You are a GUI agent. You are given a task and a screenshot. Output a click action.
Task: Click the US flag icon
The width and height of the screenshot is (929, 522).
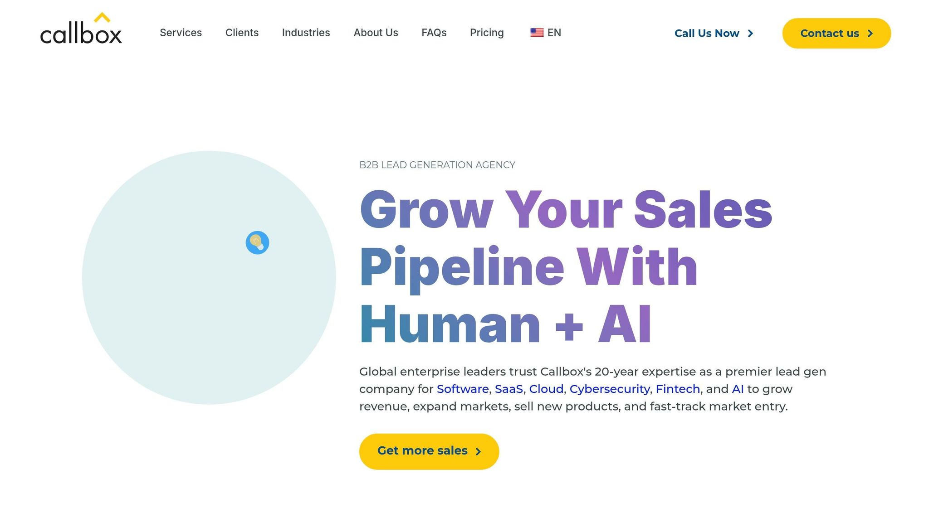(537, 33)
